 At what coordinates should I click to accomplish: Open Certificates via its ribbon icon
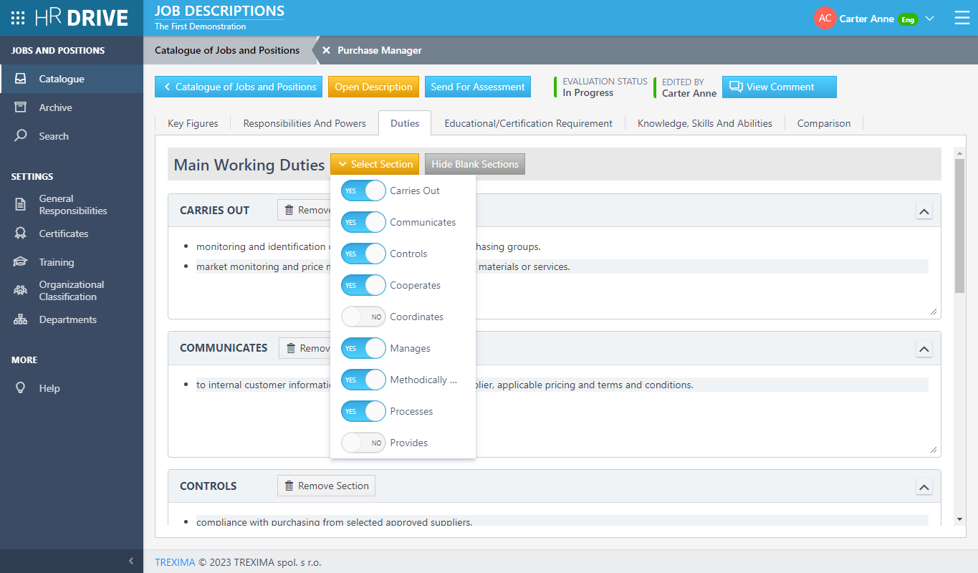(x=21, y=233)
